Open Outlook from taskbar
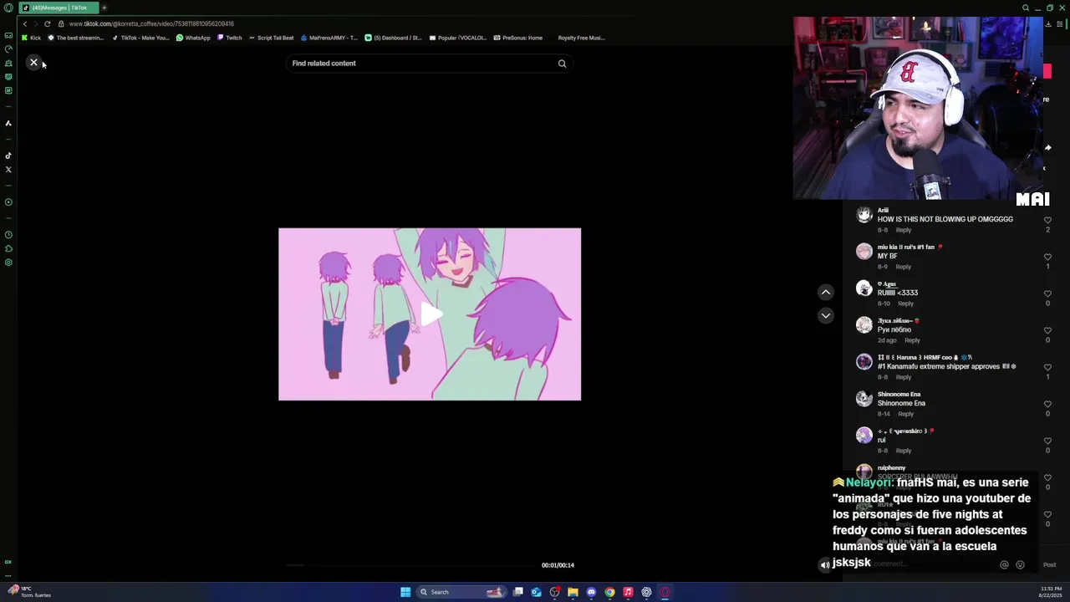Image resolution: width=1070 pixels, height=602 pixels. coord(536,592)
